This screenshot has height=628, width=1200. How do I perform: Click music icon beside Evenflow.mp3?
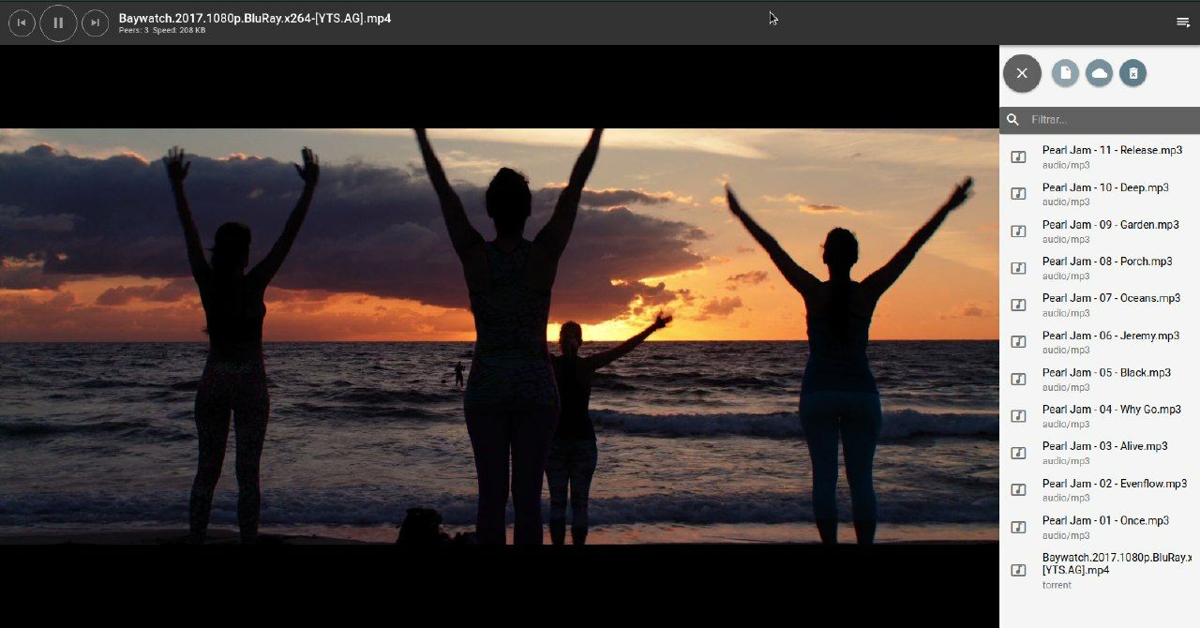click(x=1018, y=490)
